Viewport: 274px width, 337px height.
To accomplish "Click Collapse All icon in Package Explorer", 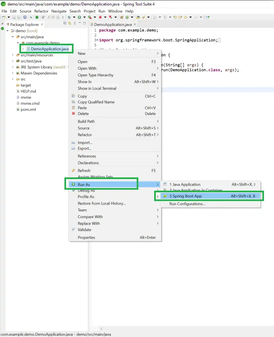I will 65,23.
